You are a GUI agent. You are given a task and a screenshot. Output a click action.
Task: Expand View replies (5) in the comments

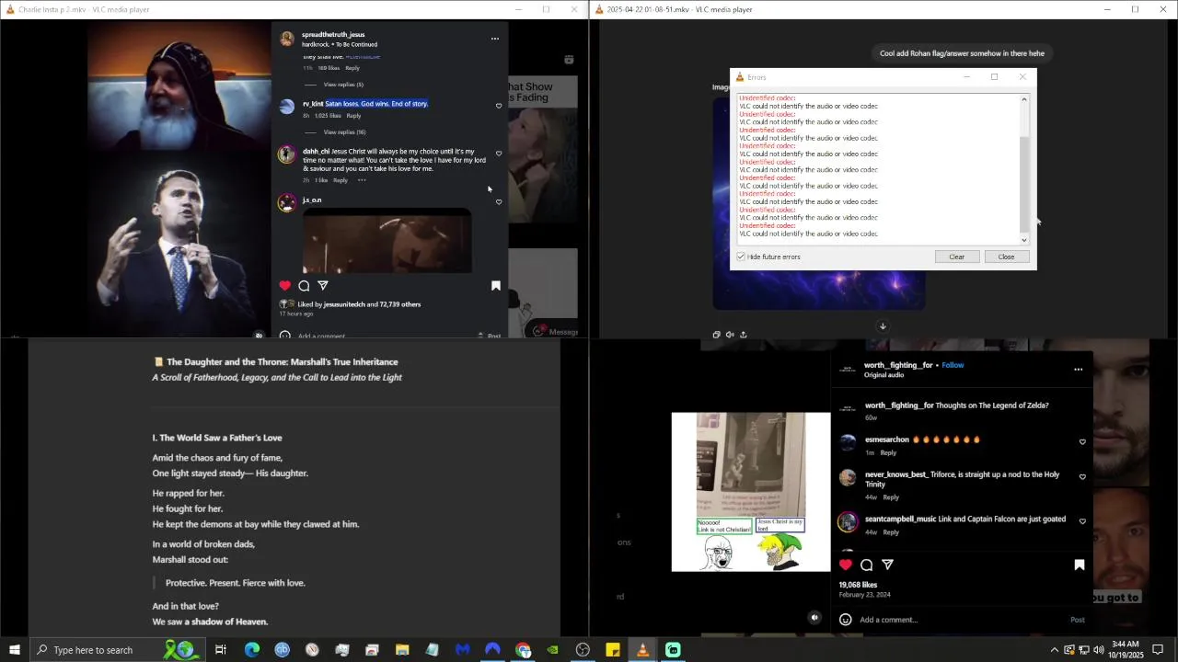coord(343,85)
